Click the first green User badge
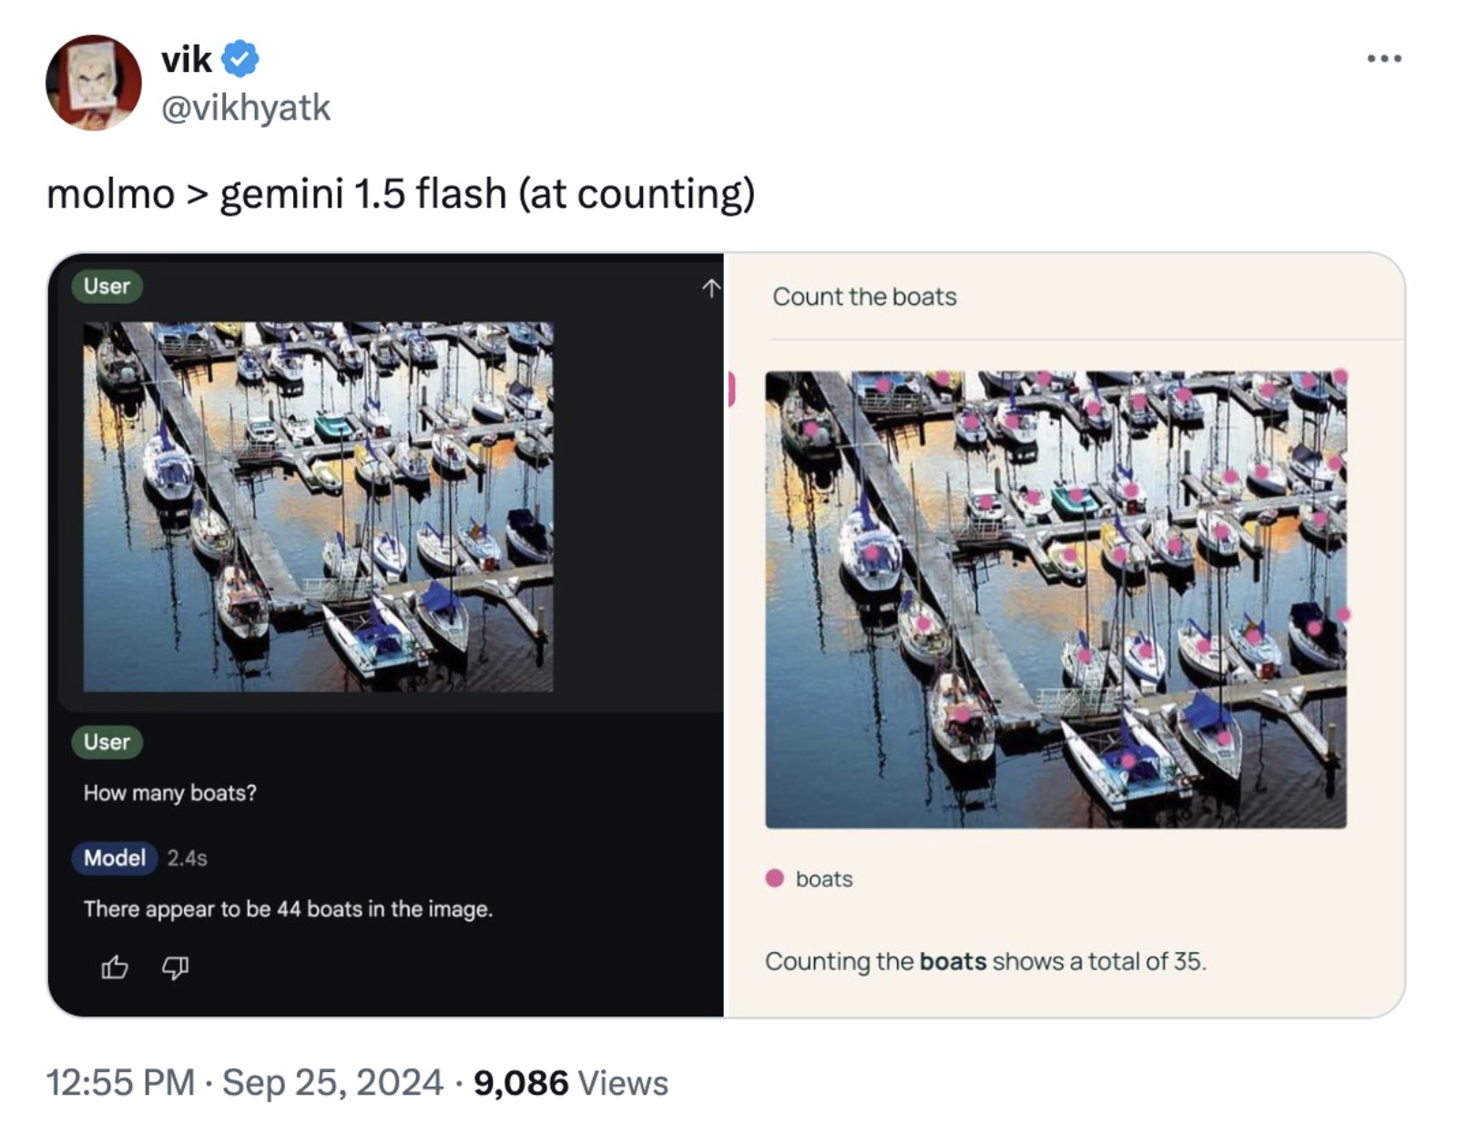Viewport: 1457px width, 1133px height. click(x=107, y=286)
